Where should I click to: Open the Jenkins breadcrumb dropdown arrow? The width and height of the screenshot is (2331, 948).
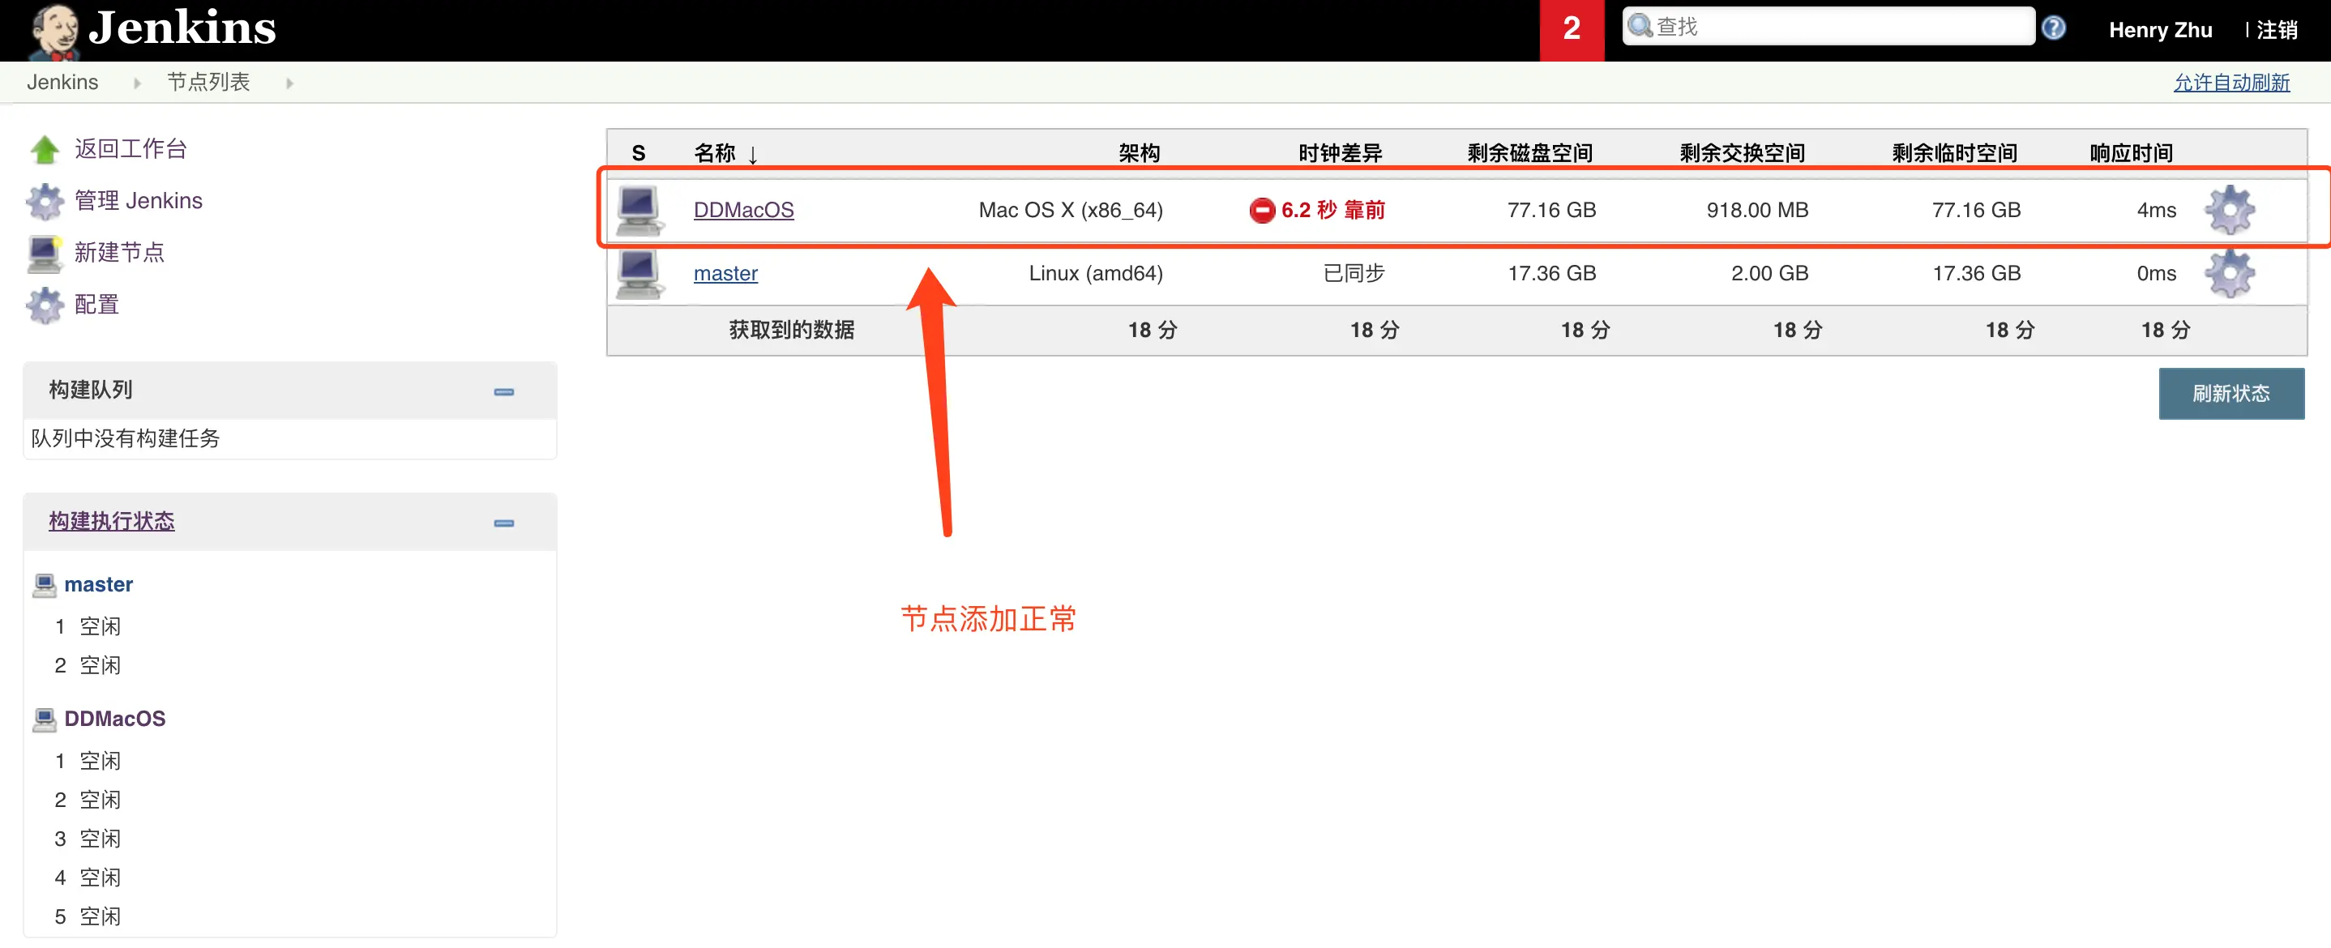point(138,83)
